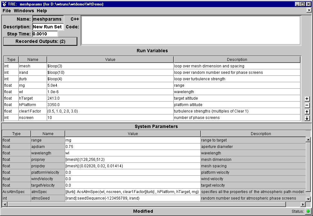This screenshot has width=313, height=216.
Task: Select the jturb value cell $loop(4)
Action: click(110, 79)
